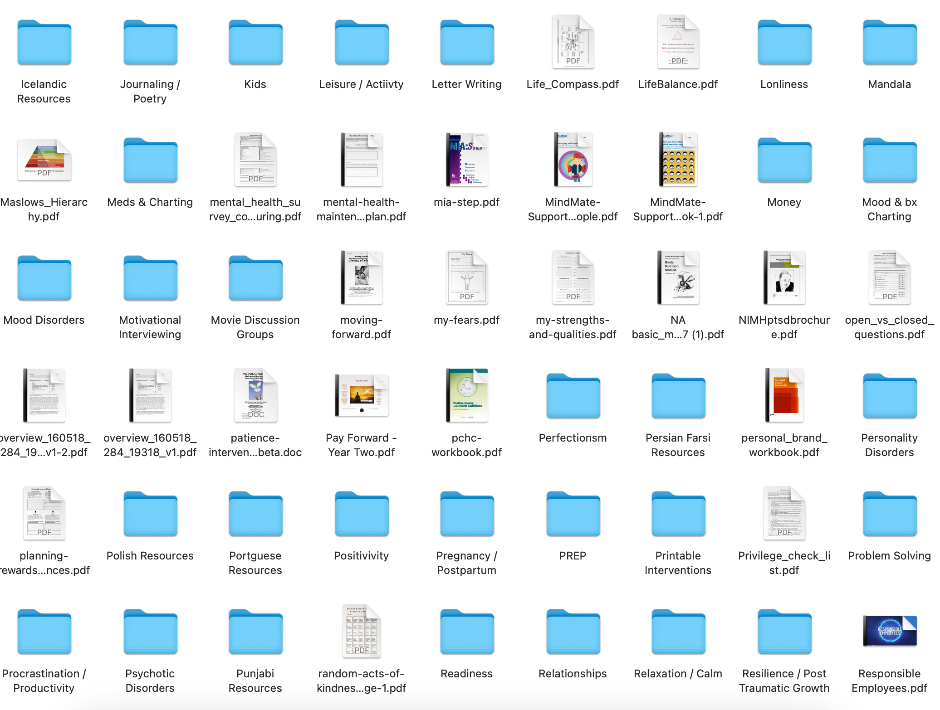Click the Life_Compass.pdf file thumbnail

pyautogui.click(x=573, y=42)
